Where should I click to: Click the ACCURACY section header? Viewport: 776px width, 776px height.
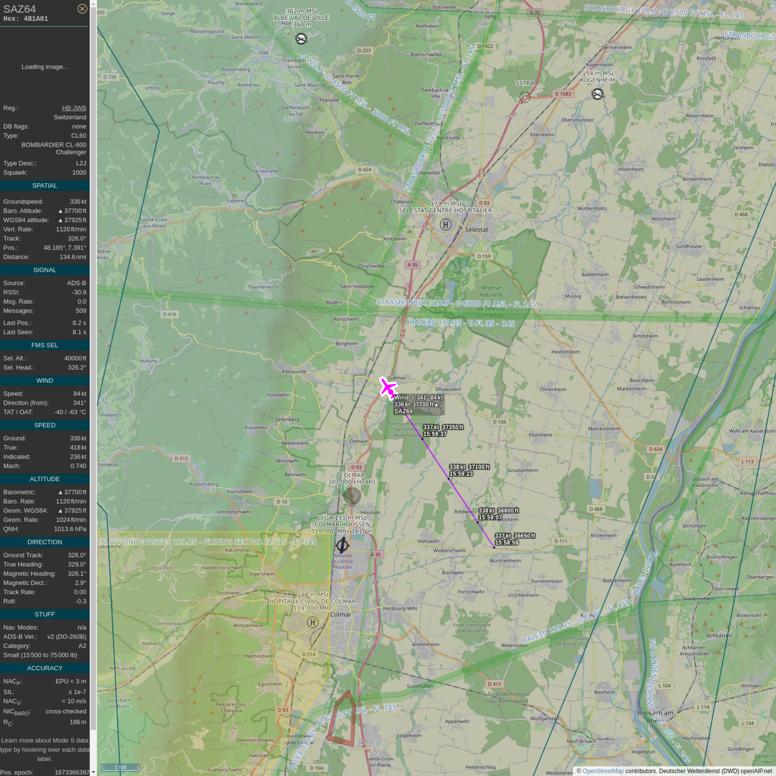coord(45,668)
